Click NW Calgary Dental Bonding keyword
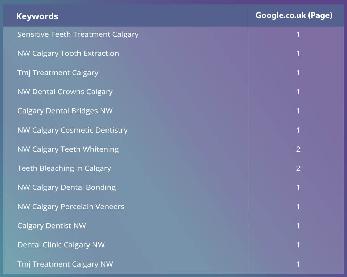347x277 pixels. (x=67, y=188)
